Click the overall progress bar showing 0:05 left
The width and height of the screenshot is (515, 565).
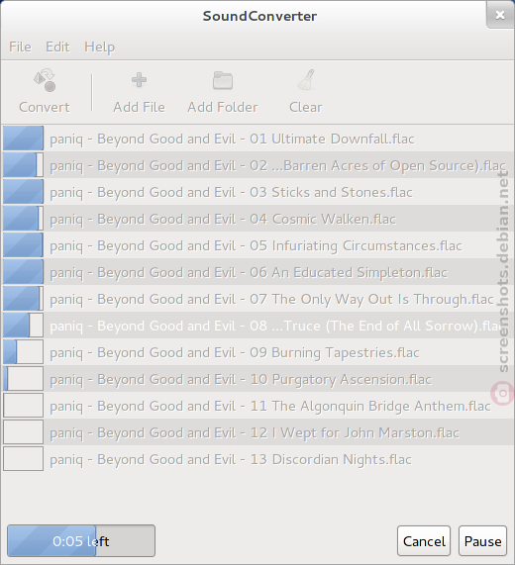point(81,541)
